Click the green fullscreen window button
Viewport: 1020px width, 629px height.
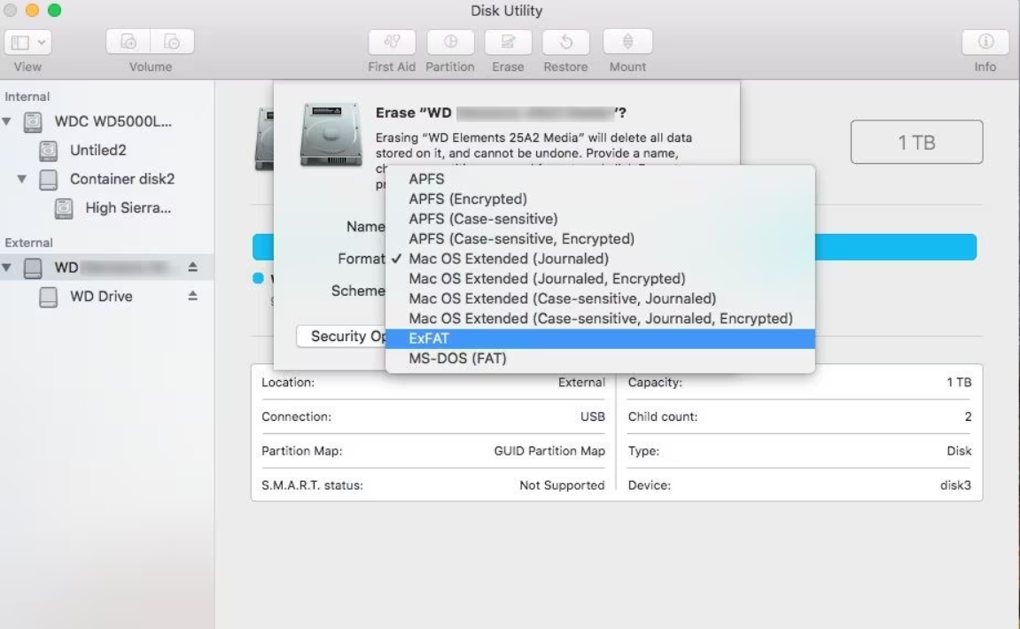click(55, 11)
